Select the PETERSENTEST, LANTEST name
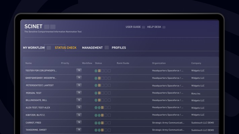239x134 pixels. [40, 85]
